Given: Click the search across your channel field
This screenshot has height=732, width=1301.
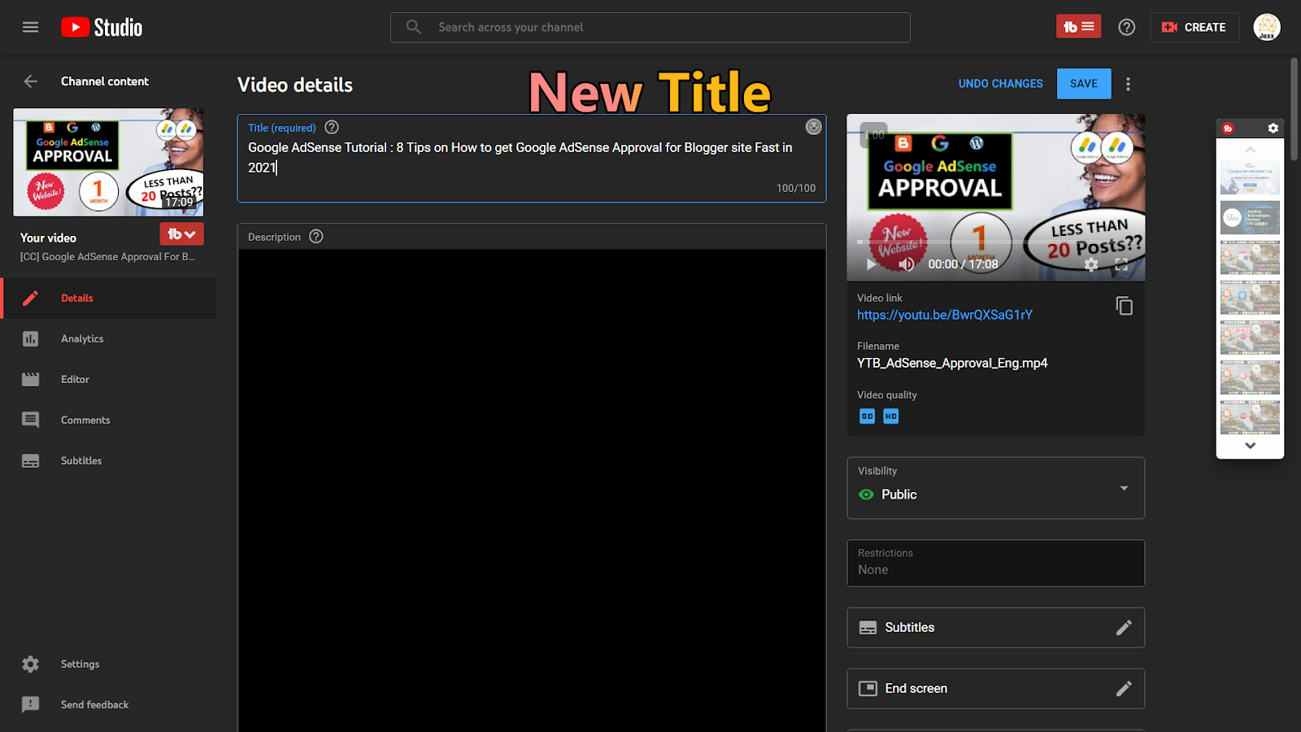Looking at the screenshot, I should [650, 28].
